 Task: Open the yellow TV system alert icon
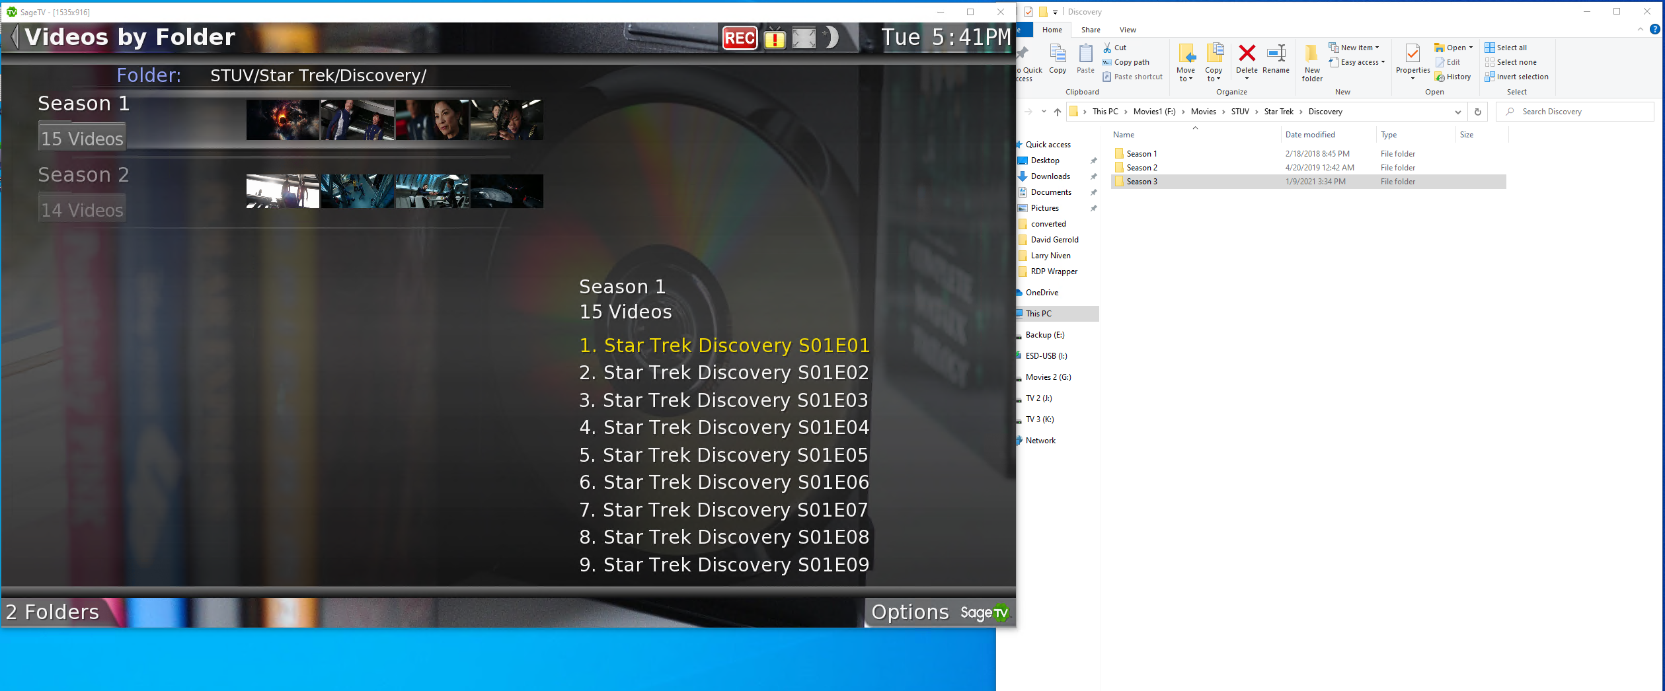(774, 38)
